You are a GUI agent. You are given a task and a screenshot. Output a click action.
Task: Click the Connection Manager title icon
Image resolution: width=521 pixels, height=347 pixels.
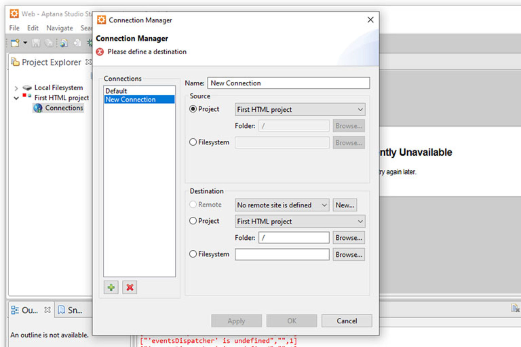coord(102,20)
